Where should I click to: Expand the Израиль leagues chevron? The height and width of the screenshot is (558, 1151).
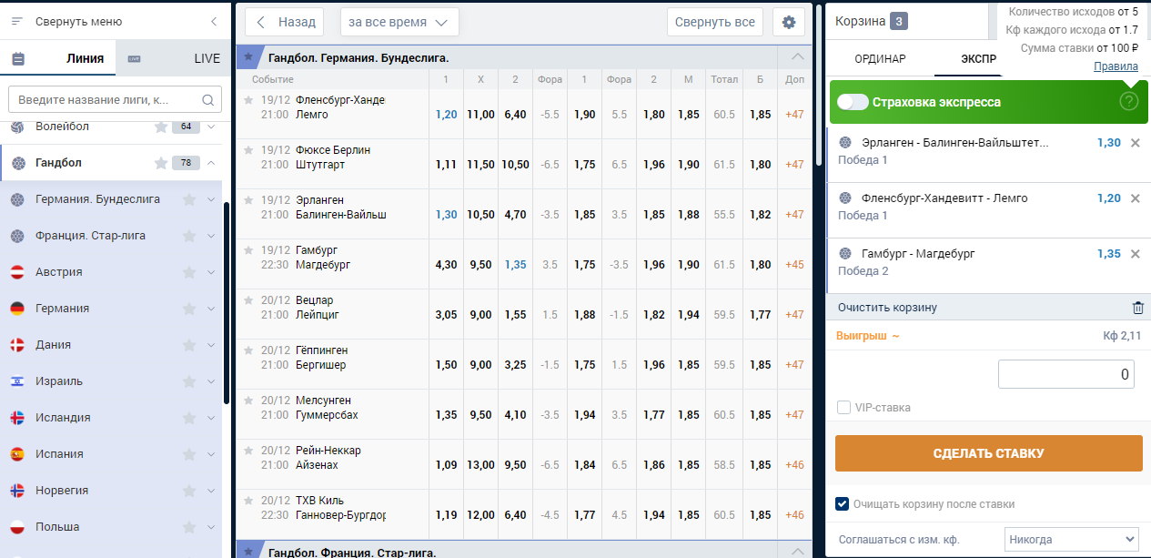(211, 381)
